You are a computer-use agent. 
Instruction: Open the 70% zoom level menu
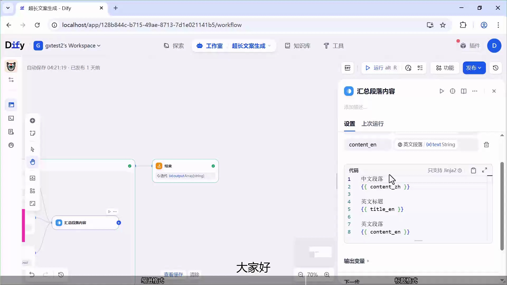point(312,275)
